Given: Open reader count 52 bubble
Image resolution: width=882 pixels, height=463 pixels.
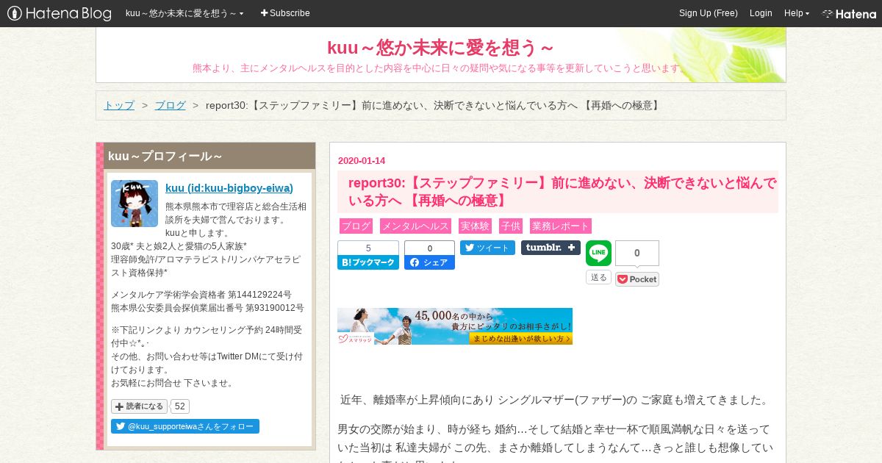Looking at the screenshot, I should point(181,406).
